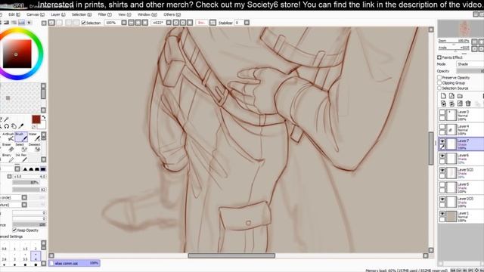
Task: Select the AirBrush tool
Action: coord(8,138)
